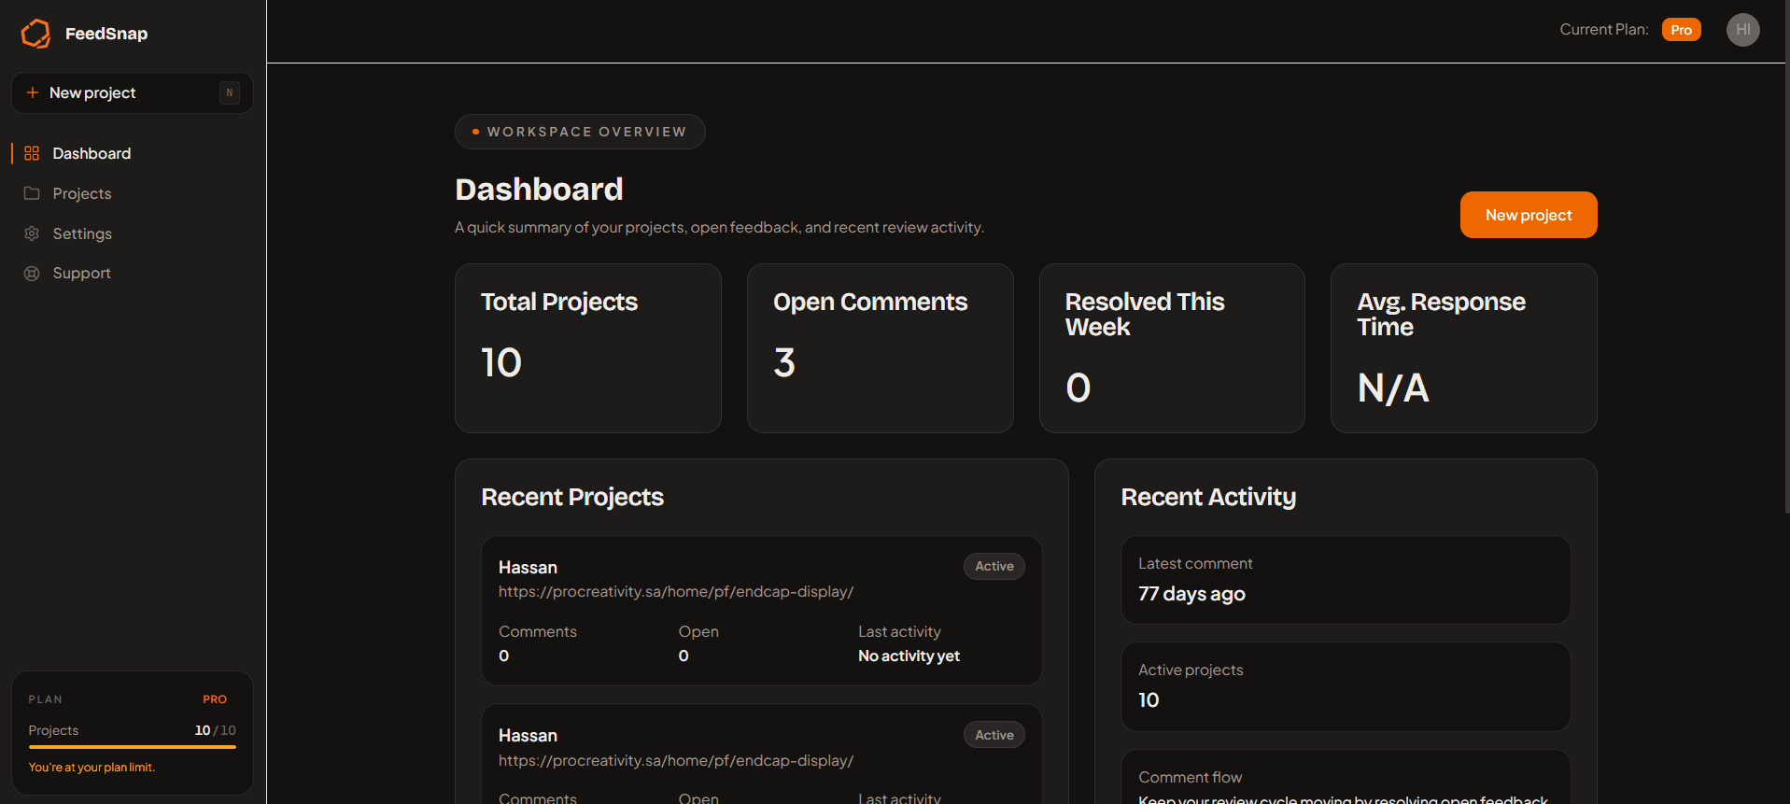Open Support from the sidebar

pyautogui.click(x=133, y=274)
